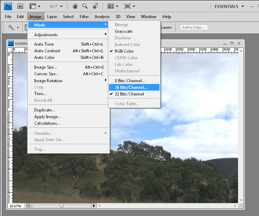Open the View menu
The image size is (259, 216).
pos(131,17)
